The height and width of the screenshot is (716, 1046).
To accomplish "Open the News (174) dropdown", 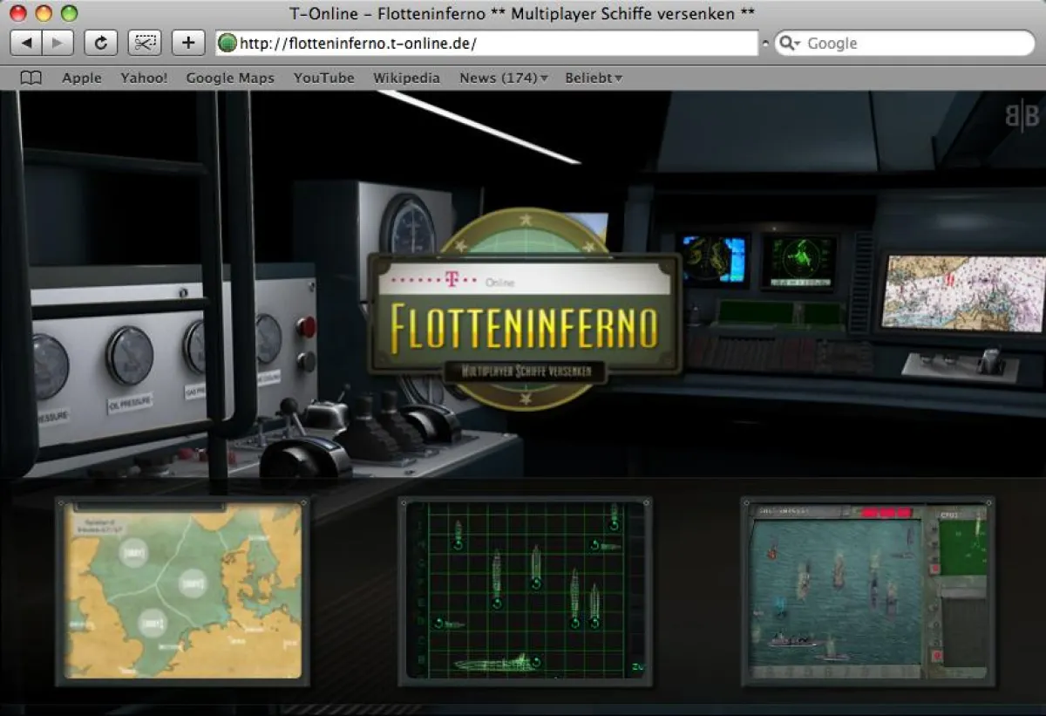I will [x=502, y=78].
